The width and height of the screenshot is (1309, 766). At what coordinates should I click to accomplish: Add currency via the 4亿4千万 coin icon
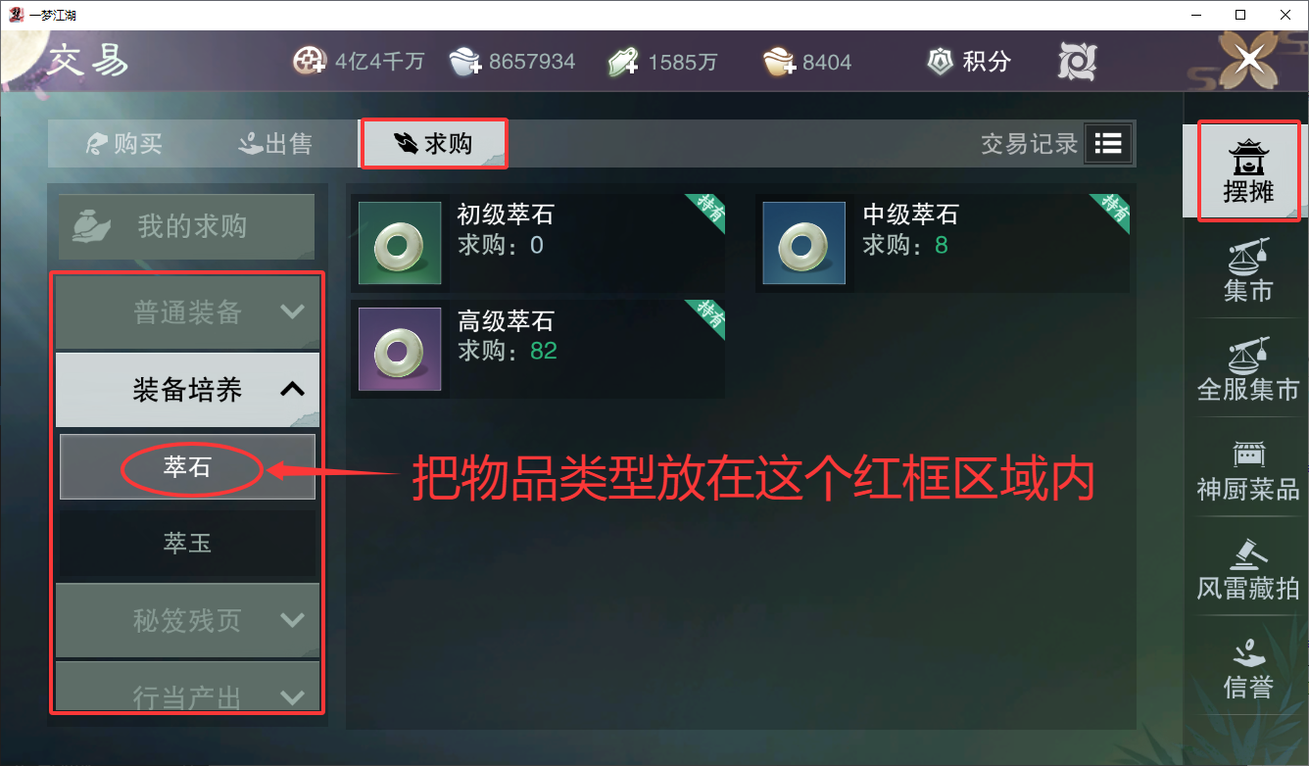click(310, 62)
